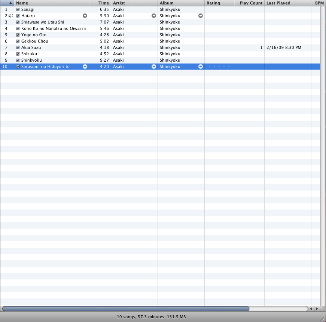
Task: Click track number 5 in the first column
Action: coord(6,35)
